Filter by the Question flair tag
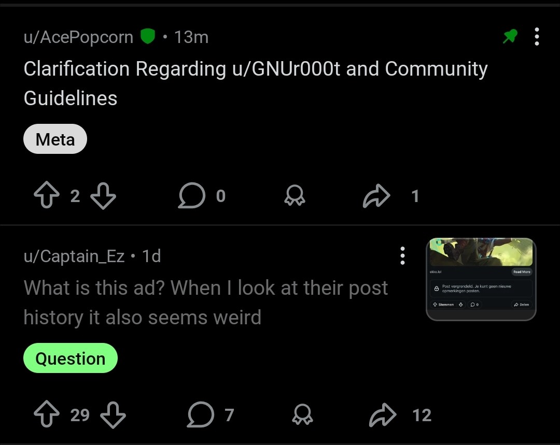The image size is (560, 445). pyautogui.click(x=71, y=358)
